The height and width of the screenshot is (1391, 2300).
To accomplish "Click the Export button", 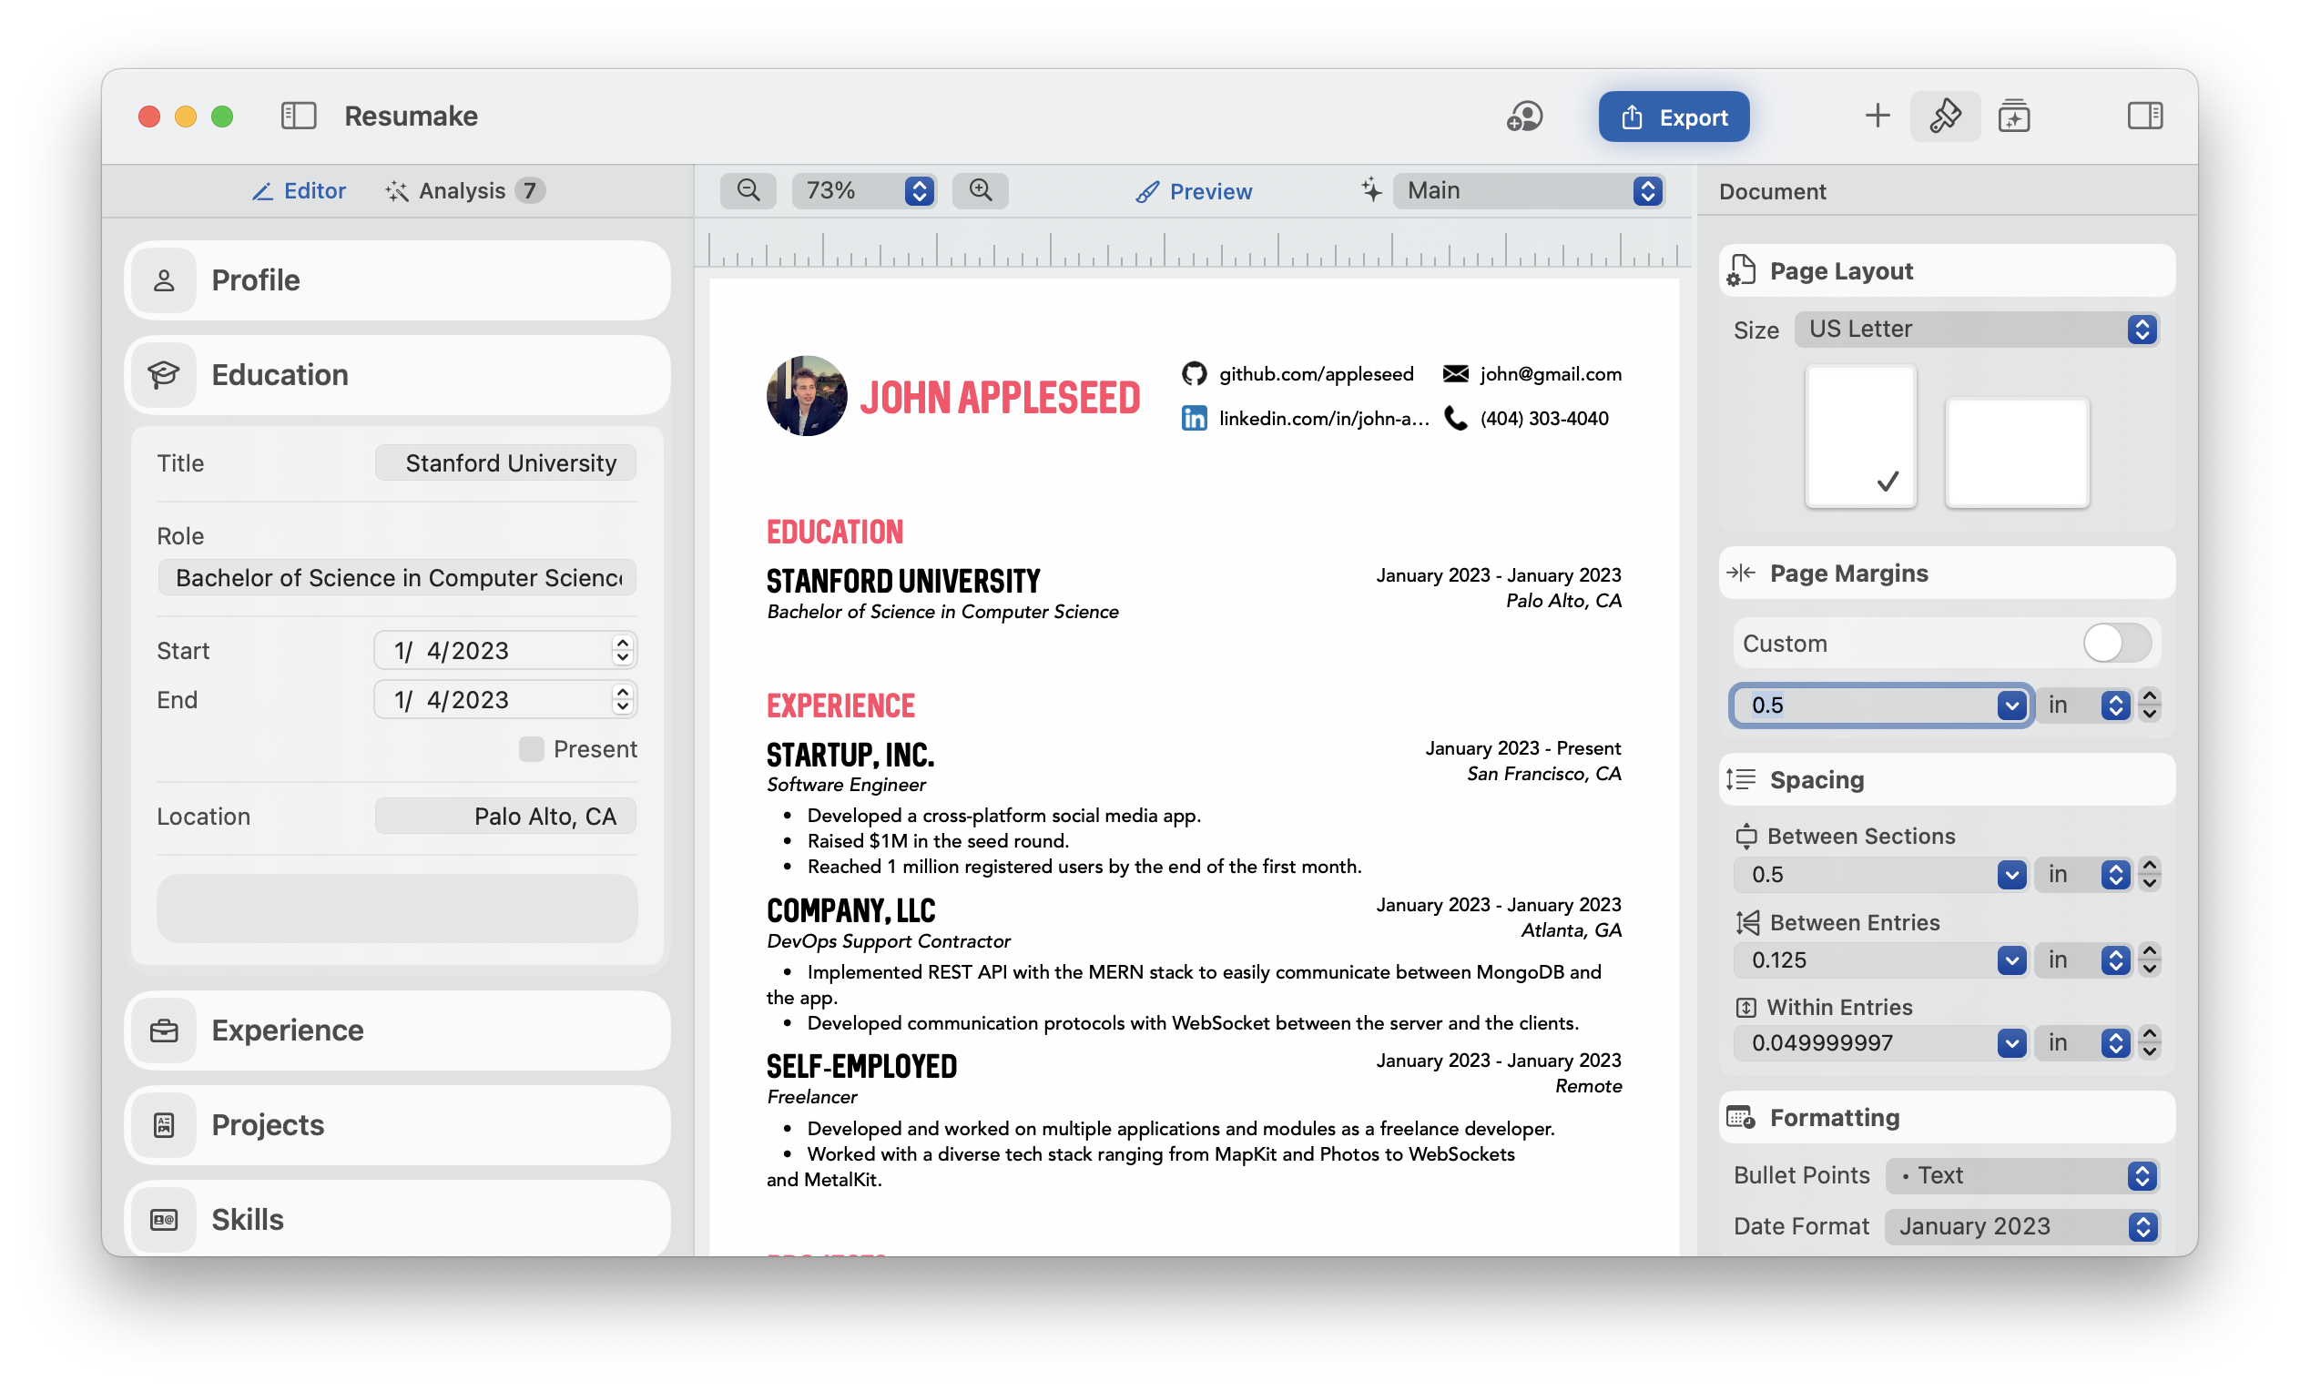I will pos(1673,116).
